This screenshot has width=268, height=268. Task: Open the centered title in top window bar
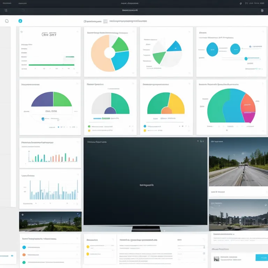click(x=129, y=3)
